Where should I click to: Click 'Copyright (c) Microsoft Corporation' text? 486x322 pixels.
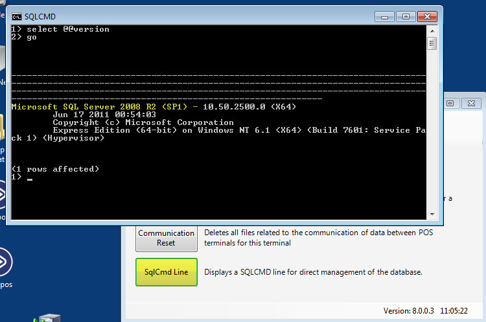pos(143,122)
